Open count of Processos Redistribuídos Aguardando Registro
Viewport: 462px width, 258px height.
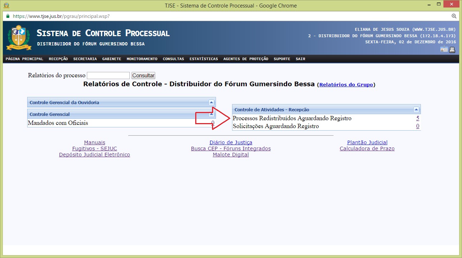click(x=418, y=118)
